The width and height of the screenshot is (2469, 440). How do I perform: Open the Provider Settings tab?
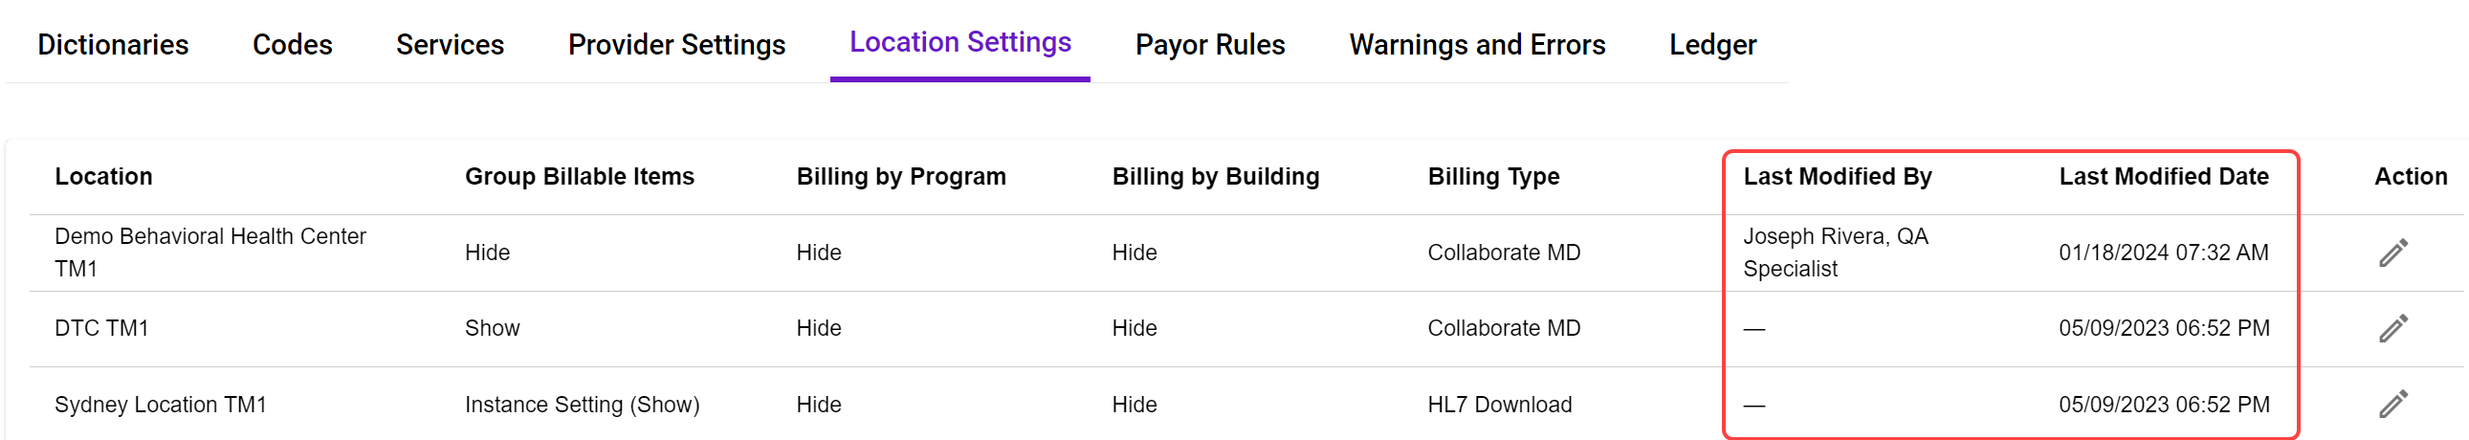point(676,44)
